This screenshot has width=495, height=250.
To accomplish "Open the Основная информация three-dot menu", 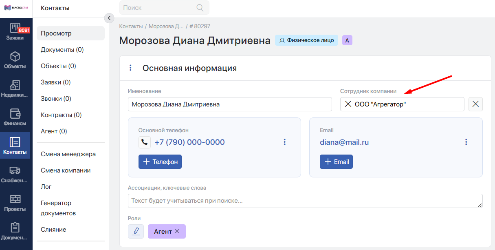I will [130, 68].
